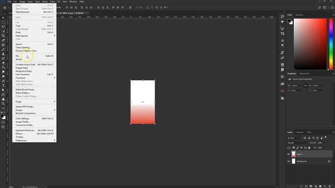Select the Lasso tool
335x188 pixels.
coord(3,27)
